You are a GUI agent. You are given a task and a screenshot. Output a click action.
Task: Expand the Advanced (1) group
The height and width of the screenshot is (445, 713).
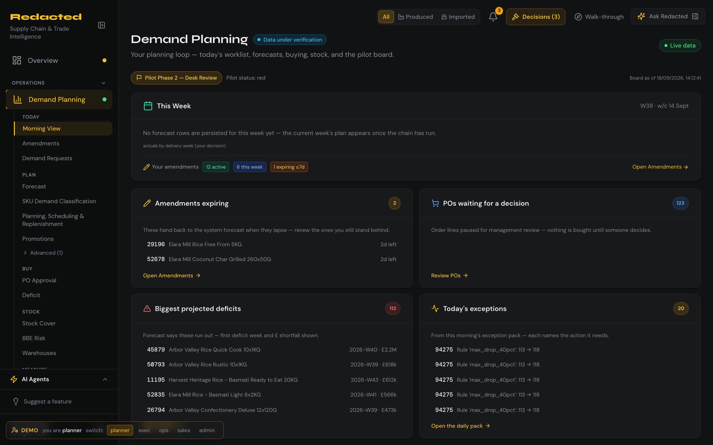(43, 253)
